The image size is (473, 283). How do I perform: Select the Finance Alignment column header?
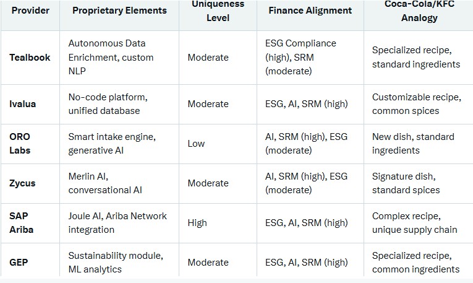[310, 11]
